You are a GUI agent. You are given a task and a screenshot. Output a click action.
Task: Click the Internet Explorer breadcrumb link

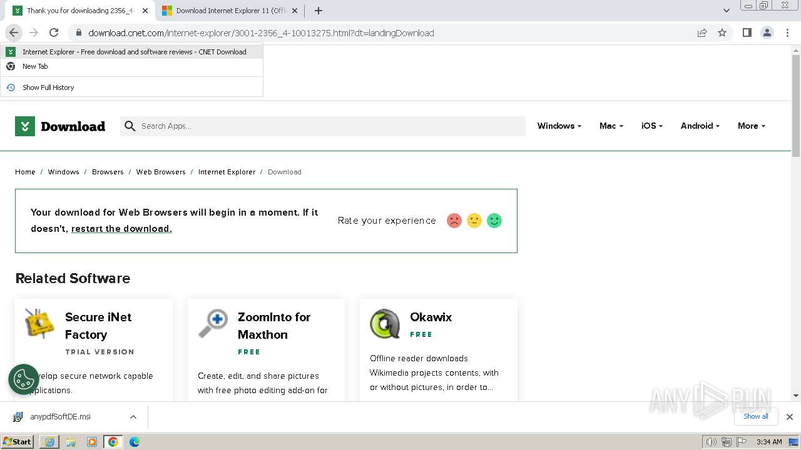point(227,172)
